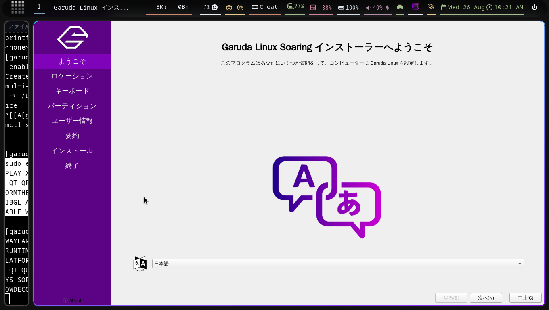
Task: Click the terminal cursor block in the terminal window
Action: click(x=8, y=299)
